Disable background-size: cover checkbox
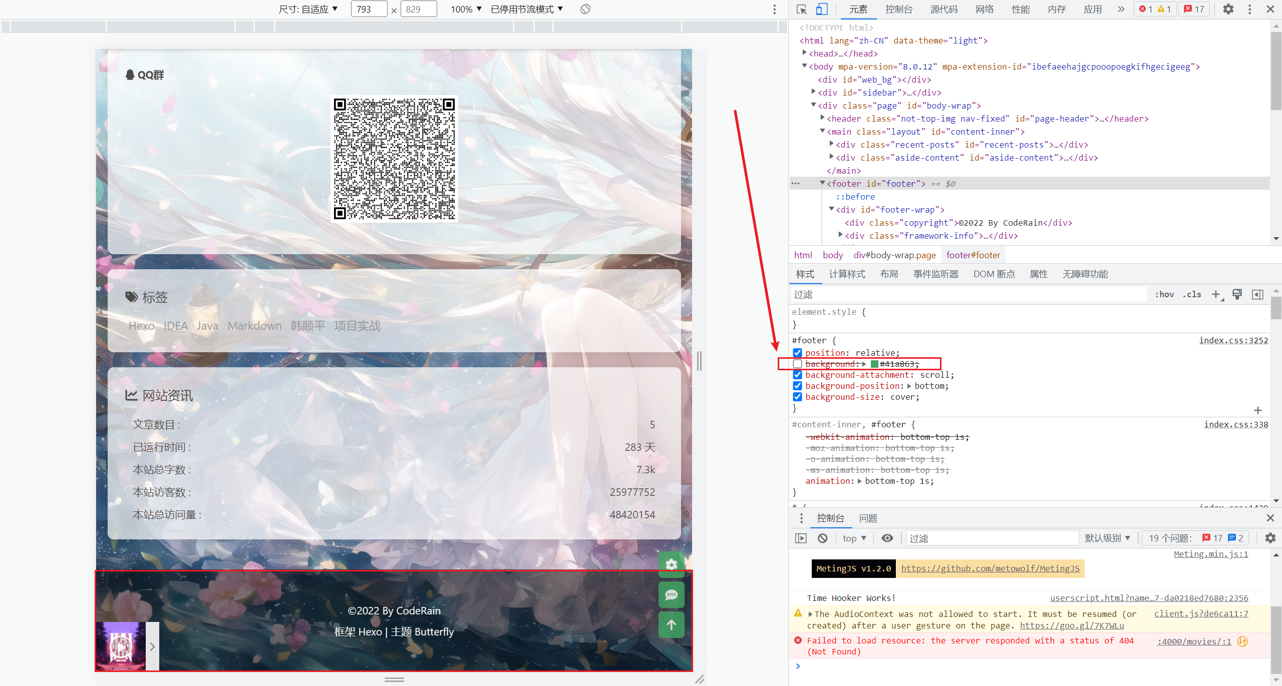Viewport: 1282px width, 686px height. 798,397
